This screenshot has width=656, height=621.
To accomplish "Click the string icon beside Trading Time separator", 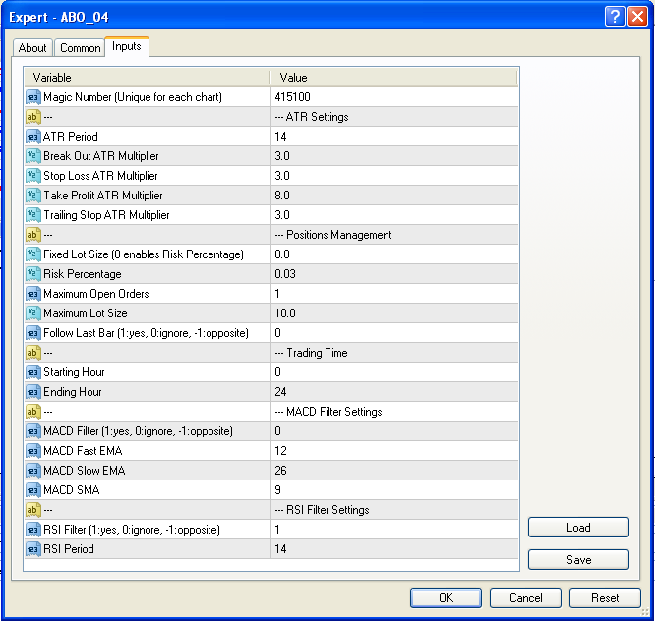I will 33,353.
